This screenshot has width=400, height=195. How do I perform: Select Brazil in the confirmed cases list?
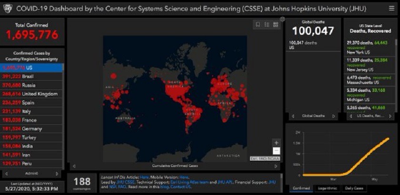(x=31, y=77)
